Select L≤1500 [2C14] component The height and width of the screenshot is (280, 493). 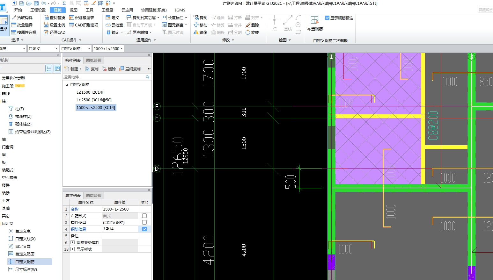[90, 92]
